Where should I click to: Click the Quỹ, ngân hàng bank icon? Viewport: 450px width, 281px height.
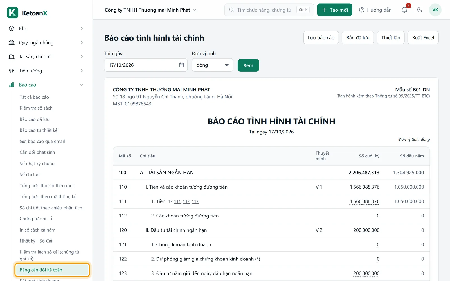12,42
